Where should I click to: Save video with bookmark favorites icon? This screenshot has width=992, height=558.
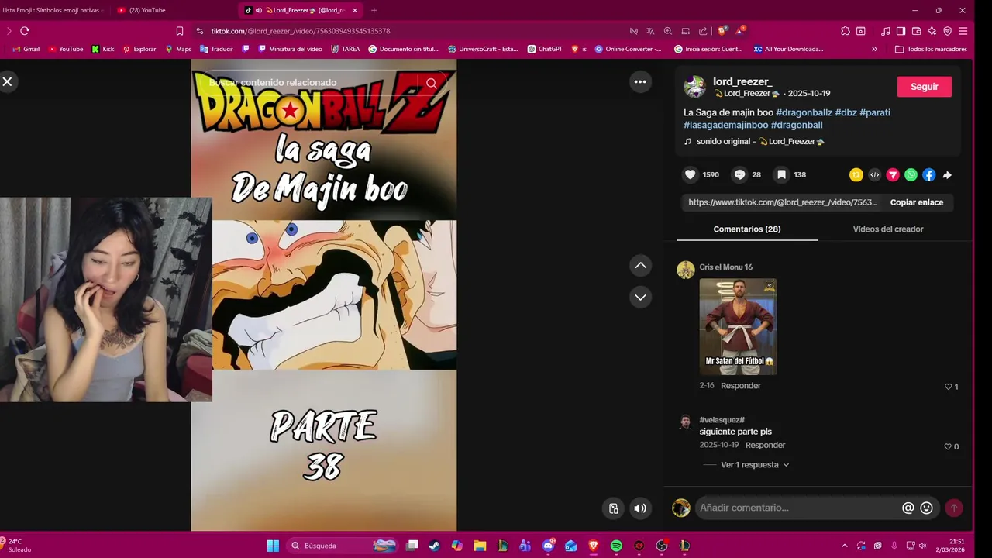click(782, 174)
